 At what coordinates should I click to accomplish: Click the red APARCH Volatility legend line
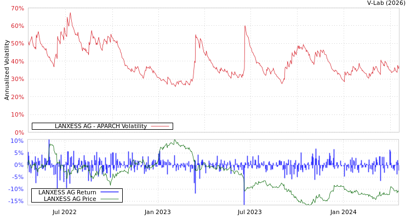click(160, 126)
